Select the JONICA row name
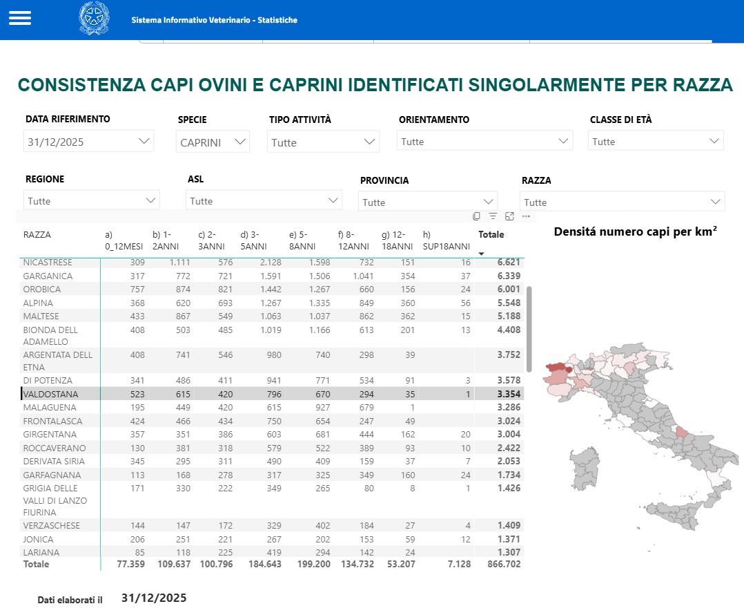The height and width of the screenshot is (615, 744). (38, 540)
